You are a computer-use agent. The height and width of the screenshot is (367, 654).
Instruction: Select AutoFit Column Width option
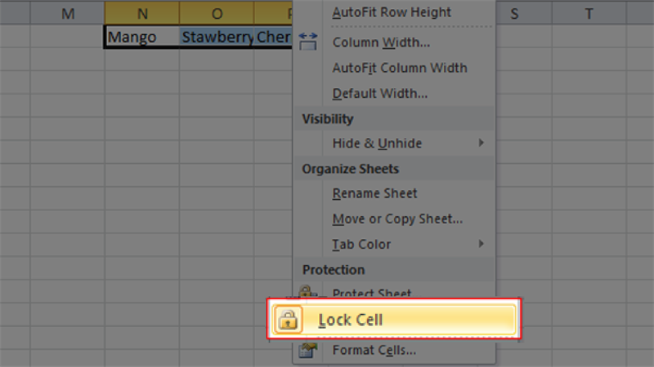(400, 68)
